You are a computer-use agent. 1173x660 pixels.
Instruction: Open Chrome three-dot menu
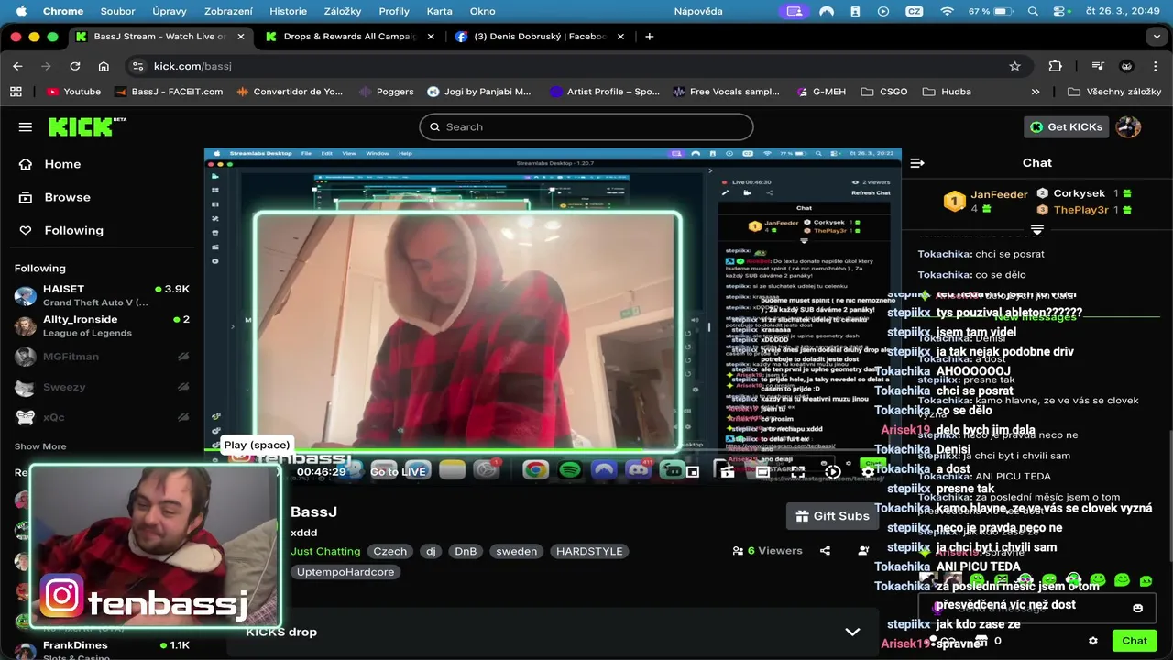coord(1155,66)
